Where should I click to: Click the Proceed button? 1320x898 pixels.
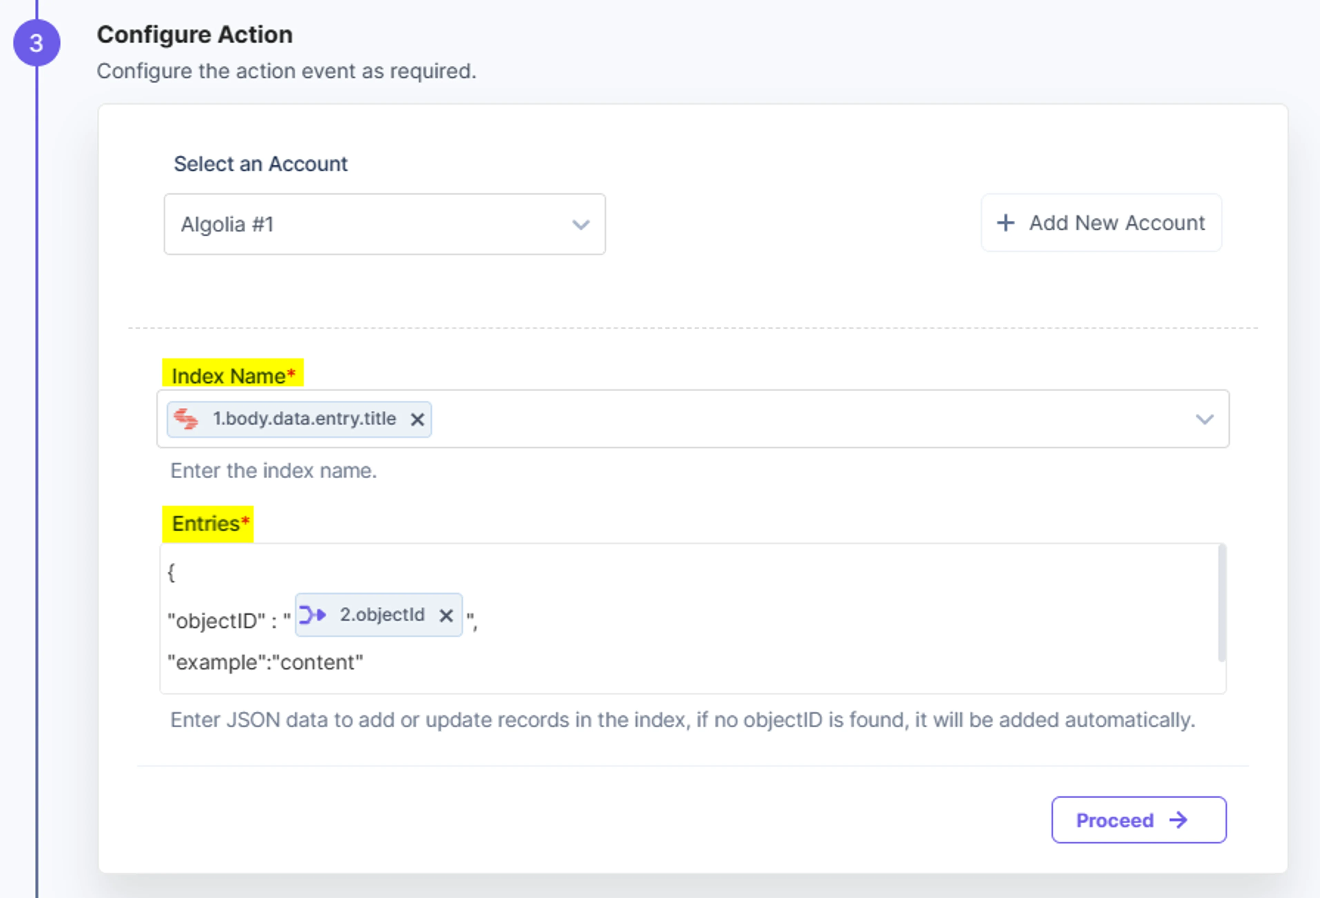pyautogui.click(x=1139, y=820)
